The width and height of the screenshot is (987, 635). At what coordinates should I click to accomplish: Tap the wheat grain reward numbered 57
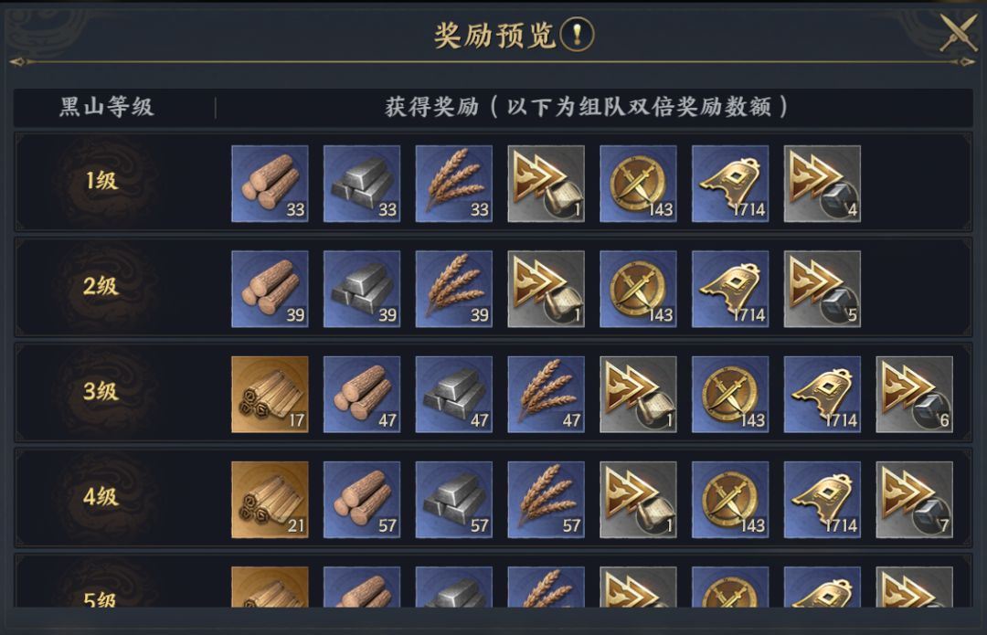(546, 500)
